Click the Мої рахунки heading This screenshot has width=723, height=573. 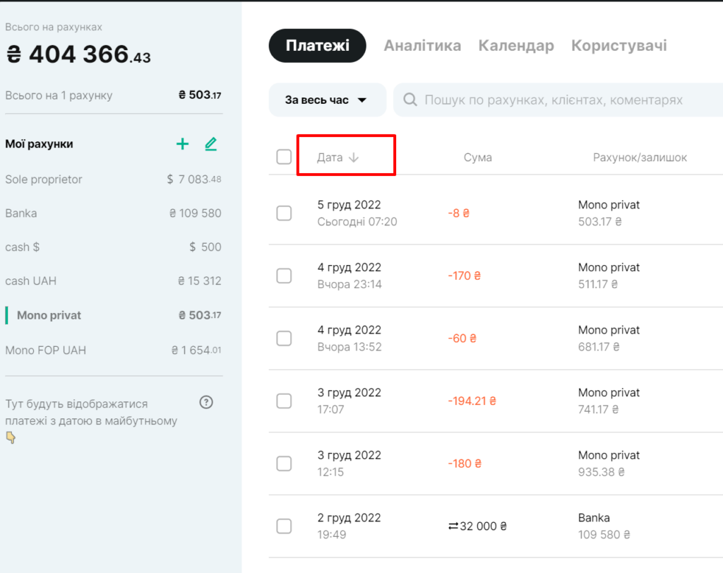click(x=40, y=144)
